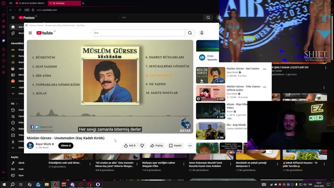
Task: Open more actions three dots beside Kaydet
Action: pyautogui.click(x=190, y=146)
